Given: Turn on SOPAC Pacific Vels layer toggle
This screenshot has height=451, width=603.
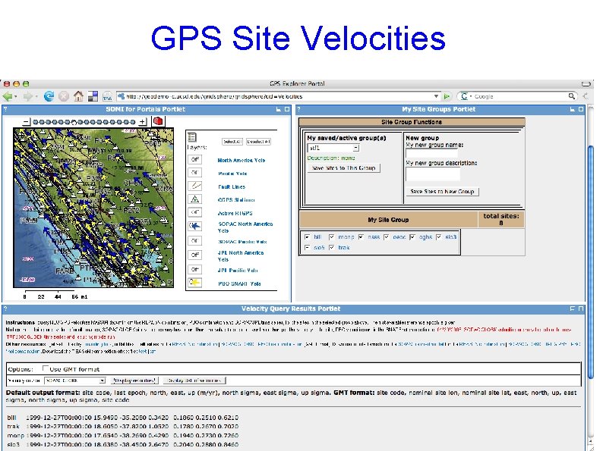Looking at the screenshot, I should [195, 241].
